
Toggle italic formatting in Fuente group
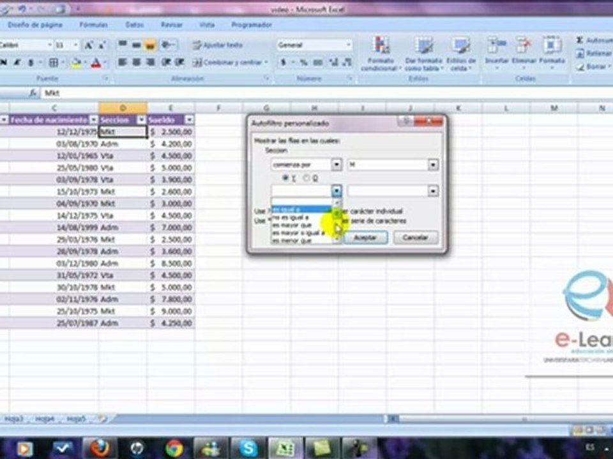tap(17, 62)
